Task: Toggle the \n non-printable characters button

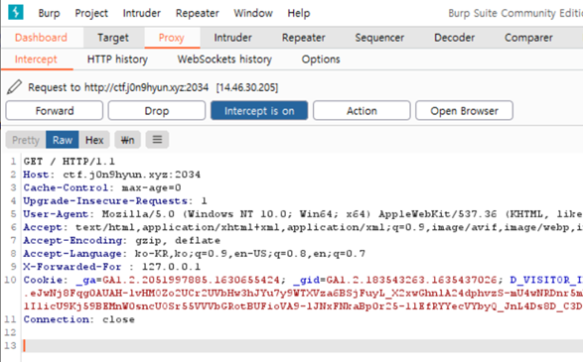Action: tap(127, 140)
